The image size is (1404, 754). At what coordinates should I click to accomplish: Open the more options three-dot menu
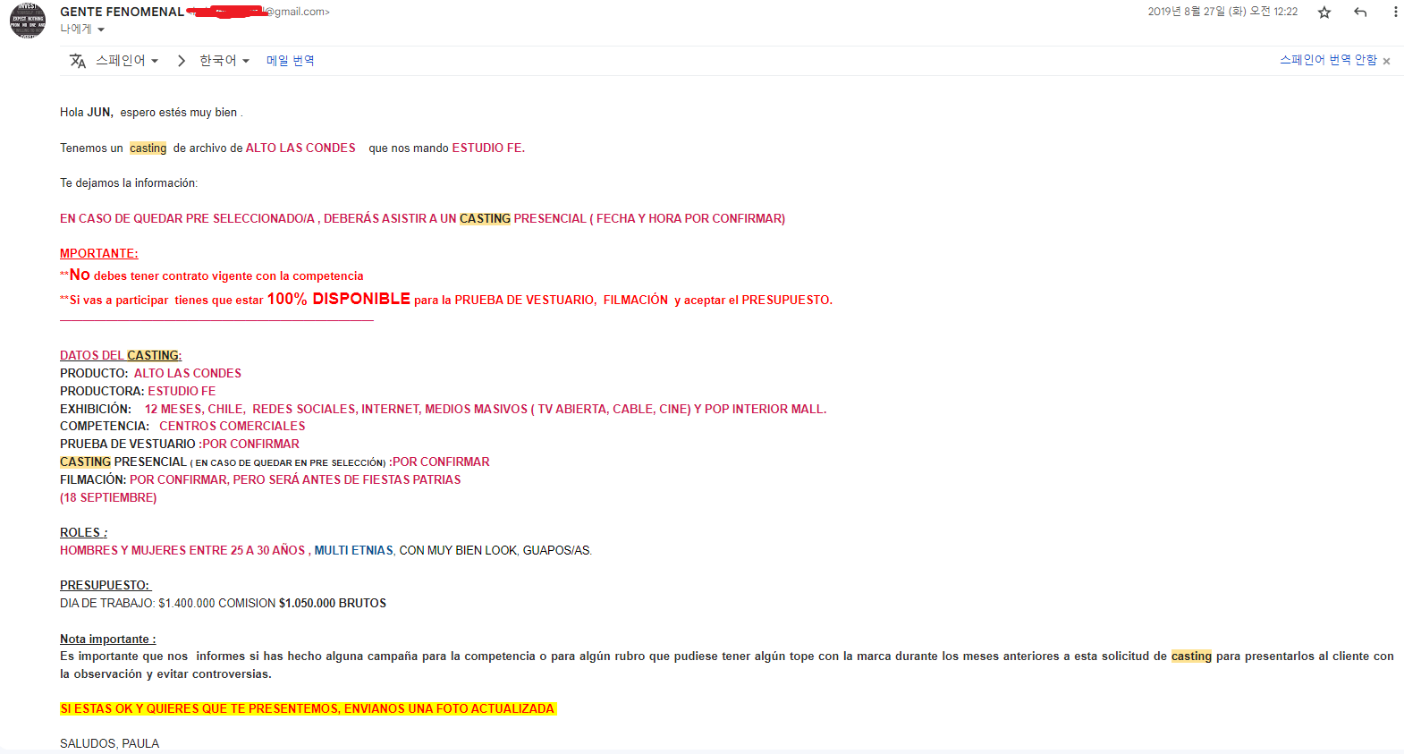(1395, 13)
